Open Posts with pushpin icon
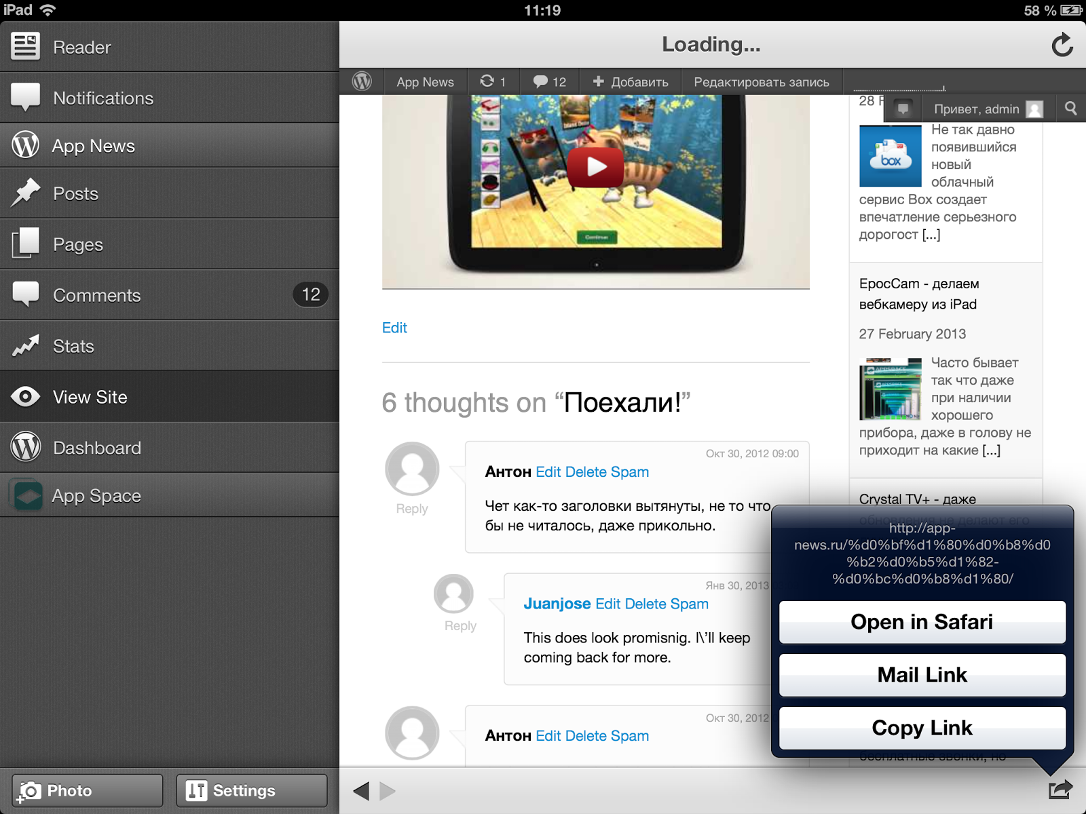The height and width of the screenshot is (814, 1086). (x=169, y=193)
